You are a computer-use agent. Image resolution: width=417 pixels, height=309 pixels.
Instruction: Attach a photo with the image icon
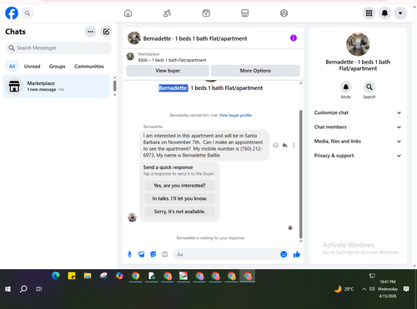[x=142, y=254]
